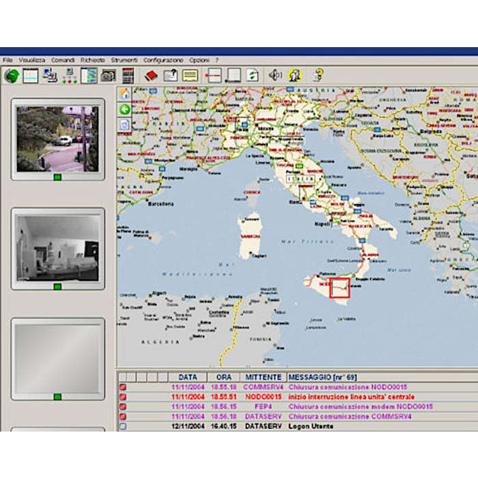Screen dimensions: 478x478
Task: Click the camera snapshot toolbar icon
Action: click(x=108, y=76)
